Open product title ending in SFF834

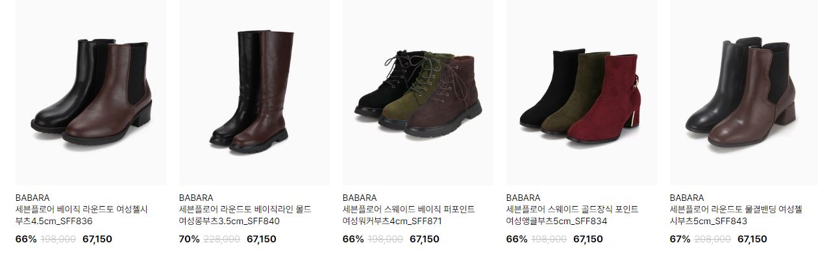[x=573, y=215]
